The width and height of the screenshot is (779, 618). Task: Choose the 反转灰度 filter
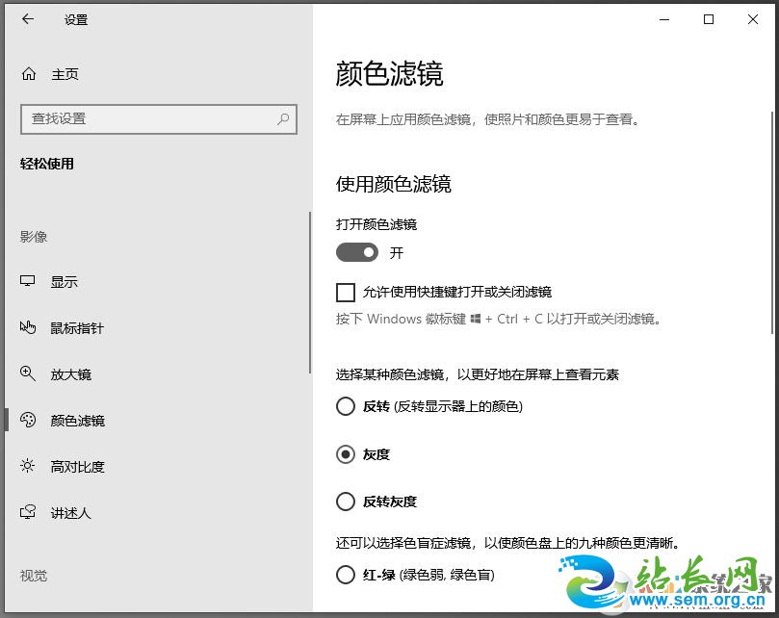(x=346, y=502)
